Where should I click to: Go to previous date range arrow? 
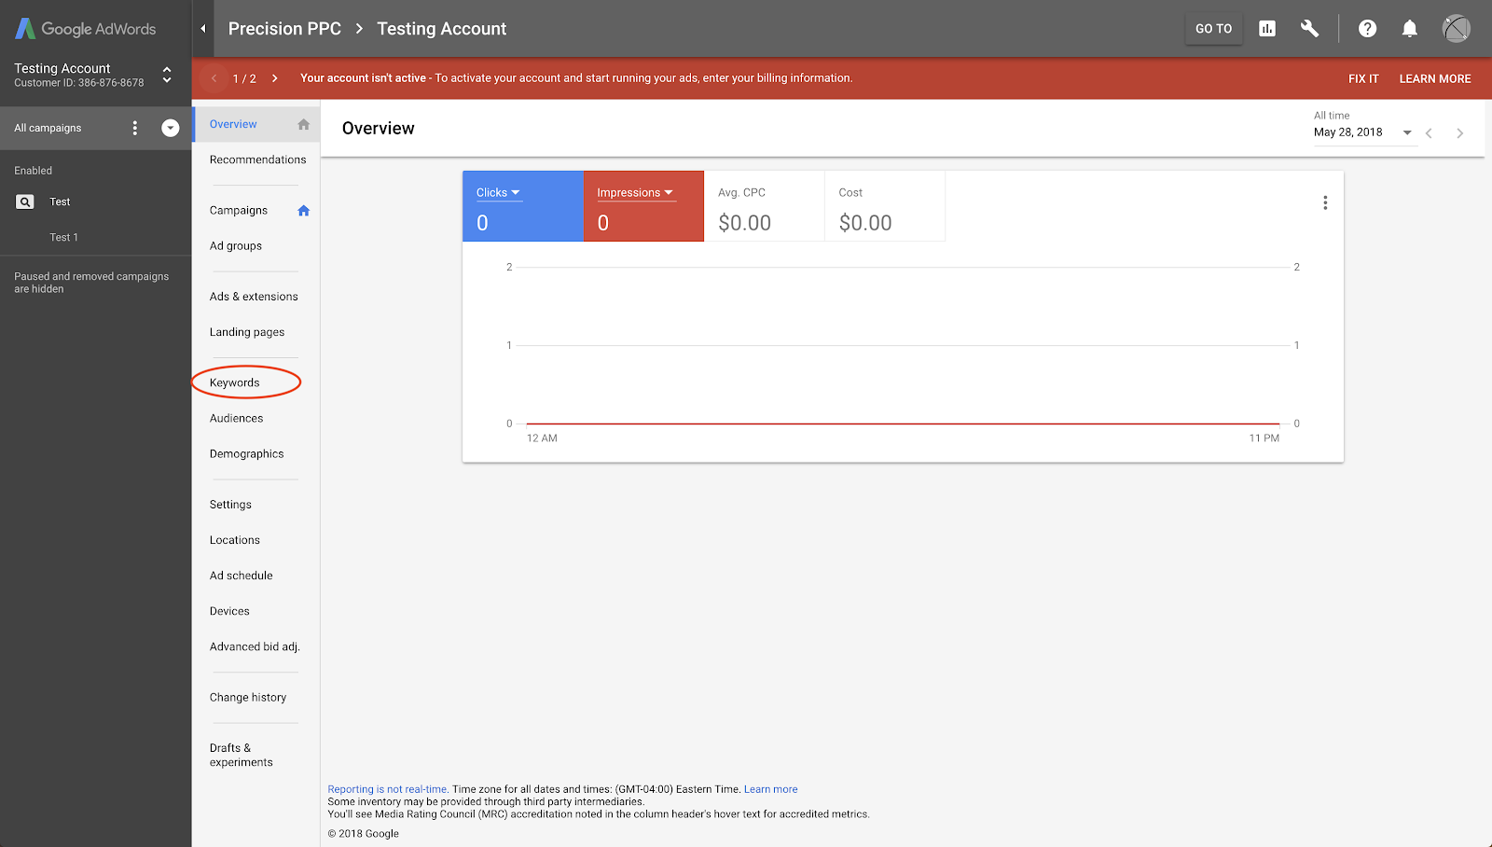[1429, 133]
